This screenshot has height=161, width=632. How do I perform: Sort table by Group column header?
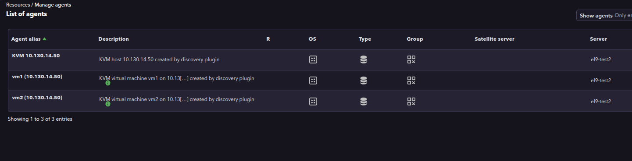point(415,39)
